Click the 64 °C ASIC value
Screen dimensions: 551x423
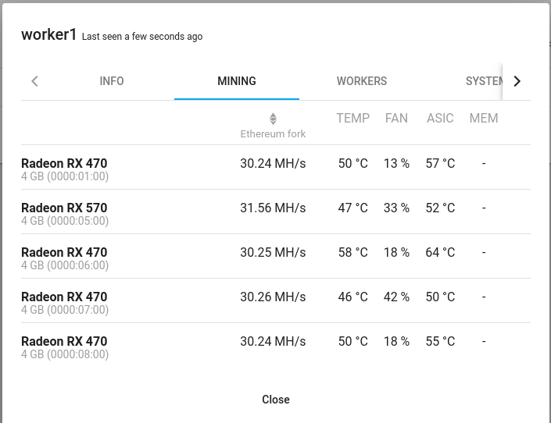tap(440, 253)
